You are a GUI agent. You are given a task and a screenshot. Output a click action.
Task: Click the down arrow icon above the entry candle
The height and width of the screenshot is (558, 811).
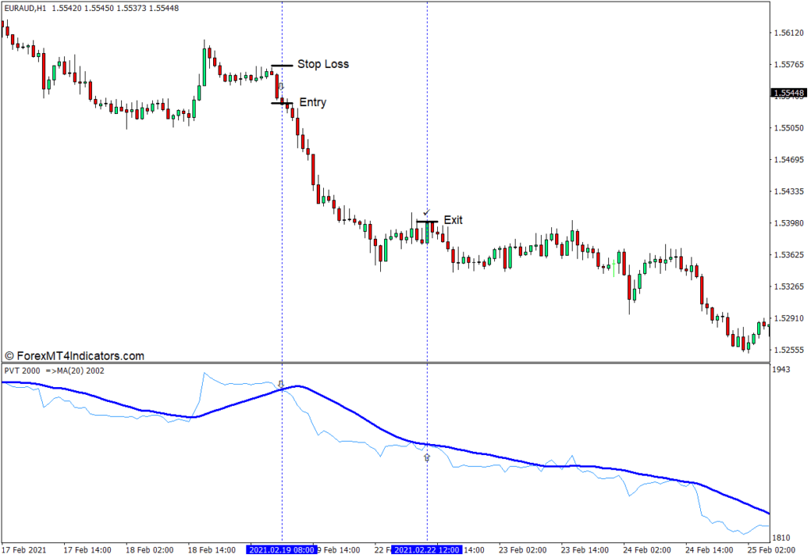point(280,86)
